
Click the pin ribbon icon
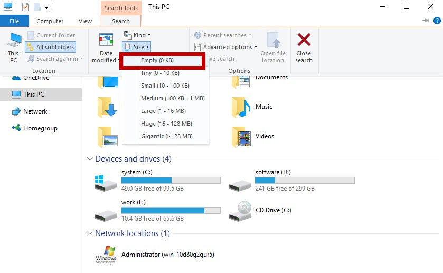pyautogui.click(x=426, y=21)
